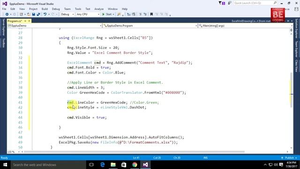The image size is (300, 169).
Task: Click the Save All toolbar icon
Action: tap(38, 15)
